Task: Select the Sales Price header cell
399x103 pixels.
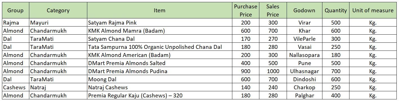Action: pyautogui.click(x=273, y=10)
